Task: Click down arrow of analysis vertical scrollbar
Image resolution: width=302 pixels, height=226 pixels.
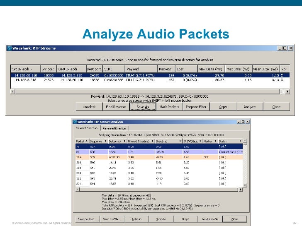Action: [245, 185]
